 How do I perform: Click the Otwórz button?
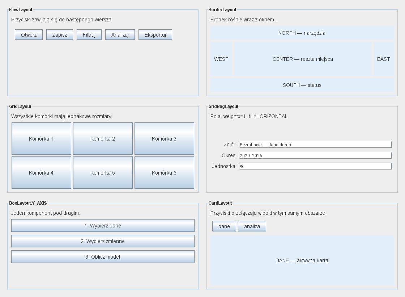coord(29,35)
